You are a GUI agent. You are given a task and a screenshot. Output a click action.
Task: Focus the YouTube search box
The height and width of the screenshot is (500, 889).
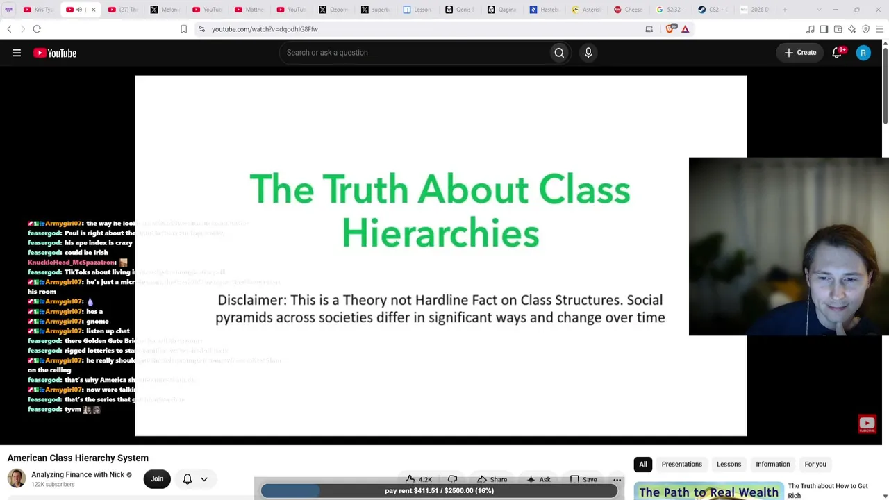click(x=415, y=53)
